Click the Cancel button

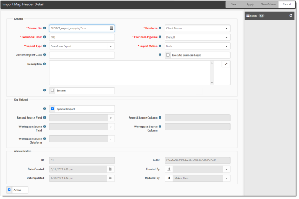coord(286,4)
